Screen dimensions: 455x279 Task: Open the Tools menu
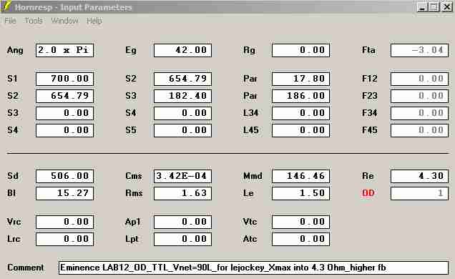tap(34, 21)
